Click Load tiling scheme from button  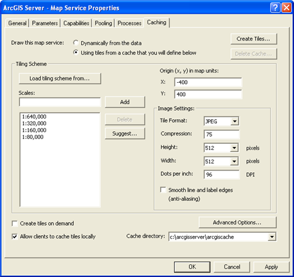point(60,79)
